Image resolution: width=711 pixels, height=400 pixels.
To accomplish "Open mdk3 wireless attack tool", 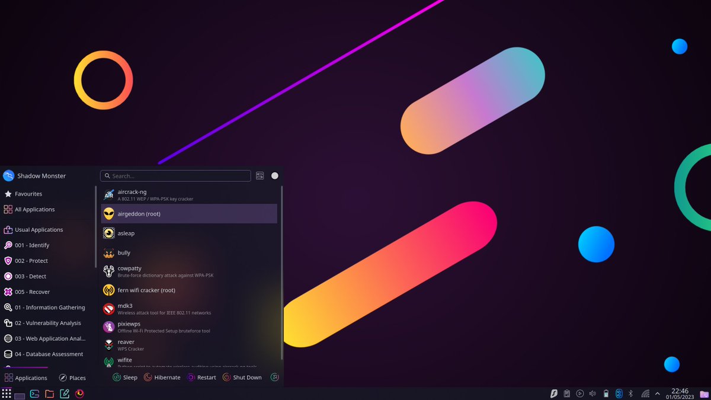I will coord(189,309).
